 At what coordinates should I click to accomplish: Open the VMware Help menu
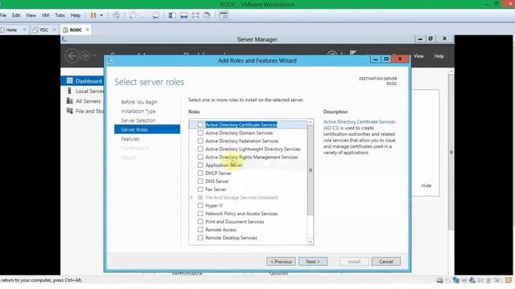tap(76, 15)
